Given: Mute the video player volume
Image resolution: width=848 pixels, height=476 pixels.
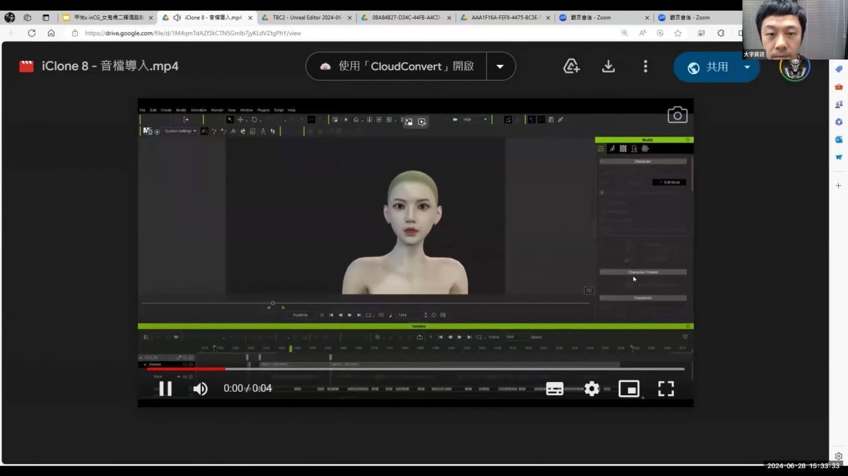Looking at the screenshot, I should point(200,389).
